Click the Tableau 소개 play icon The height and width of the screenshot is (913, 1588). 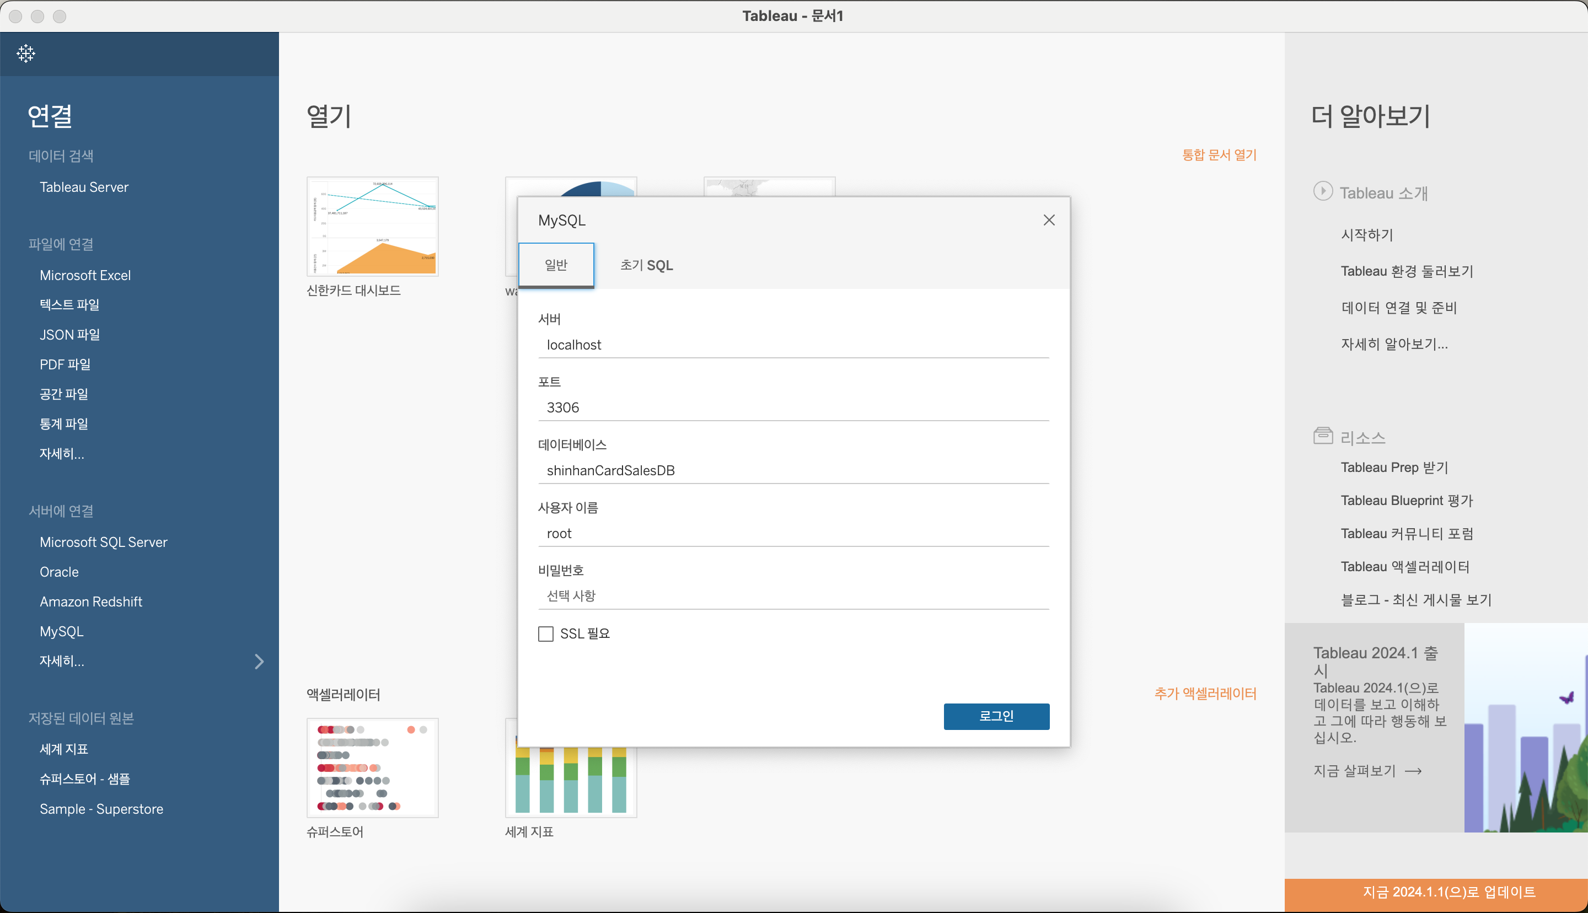point(1323,191)
